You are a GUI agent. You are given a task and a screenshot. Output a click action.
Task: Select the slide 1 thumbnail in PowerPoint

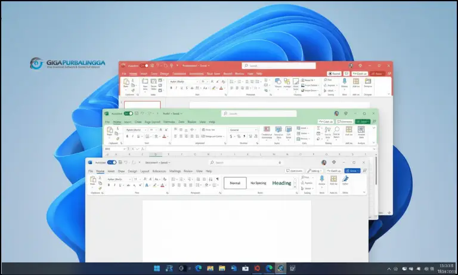tap(143, 104)
